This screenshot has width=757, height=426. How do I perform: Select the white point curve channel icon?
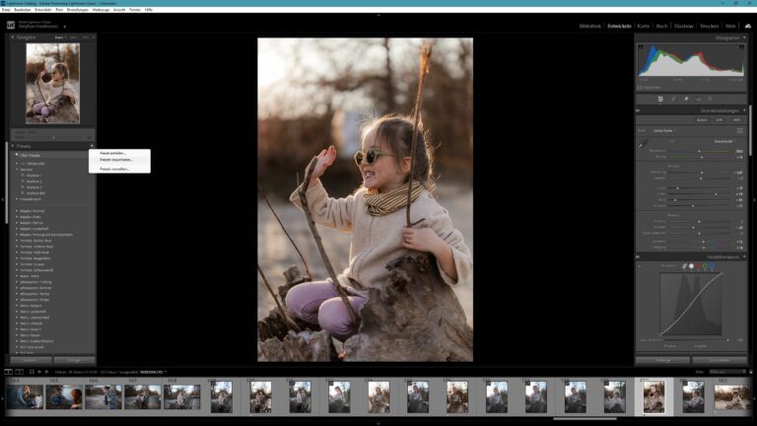[x=691, y=266]
